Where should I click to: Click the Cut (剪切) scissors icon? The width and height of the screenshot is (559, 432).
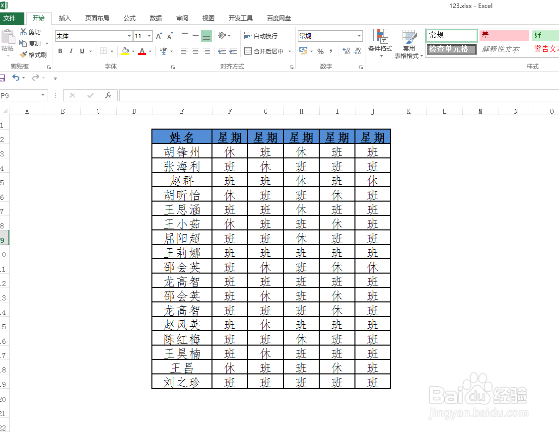(23, 32)
